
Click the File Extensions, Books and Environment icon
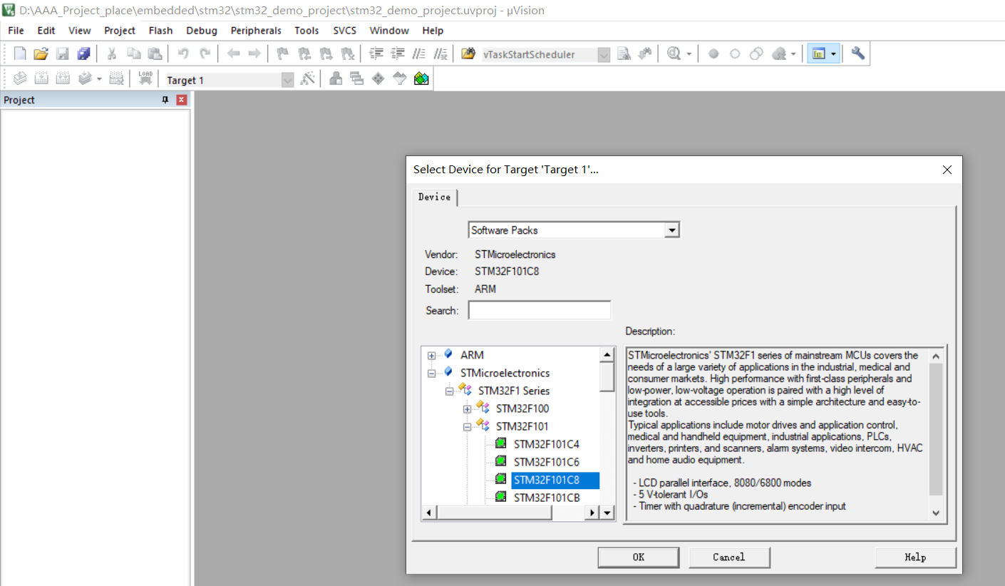tap(336, 79)
